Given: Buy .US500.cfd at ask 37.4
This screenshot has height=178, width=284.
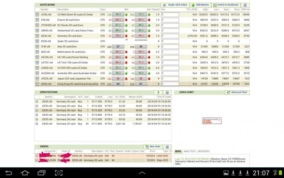Looking at the screenshot, I should point(141,68).
